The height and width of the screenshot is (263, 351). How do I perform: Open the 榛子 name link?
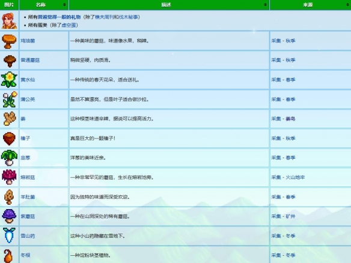(25, 138)
